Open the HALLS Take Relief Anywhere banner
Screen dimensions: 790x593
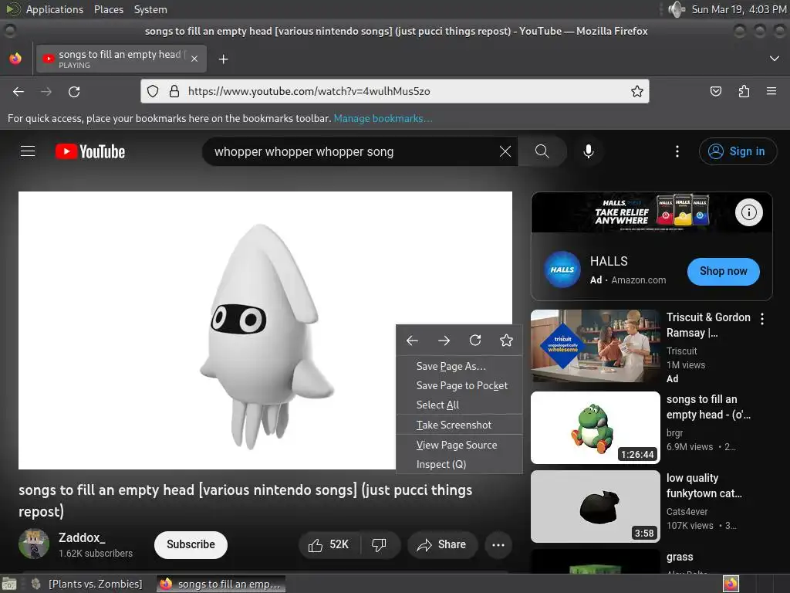(651, 212)
